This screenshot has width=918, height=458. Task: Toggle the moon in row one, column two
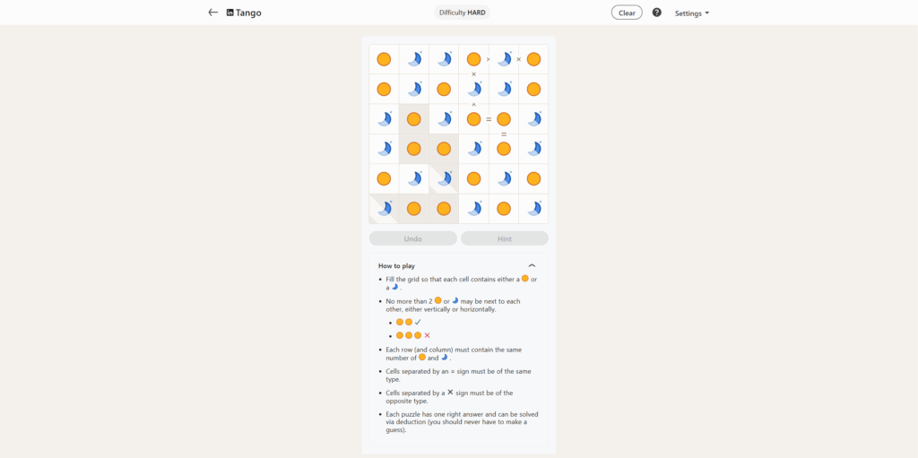(x=414, y=59)
